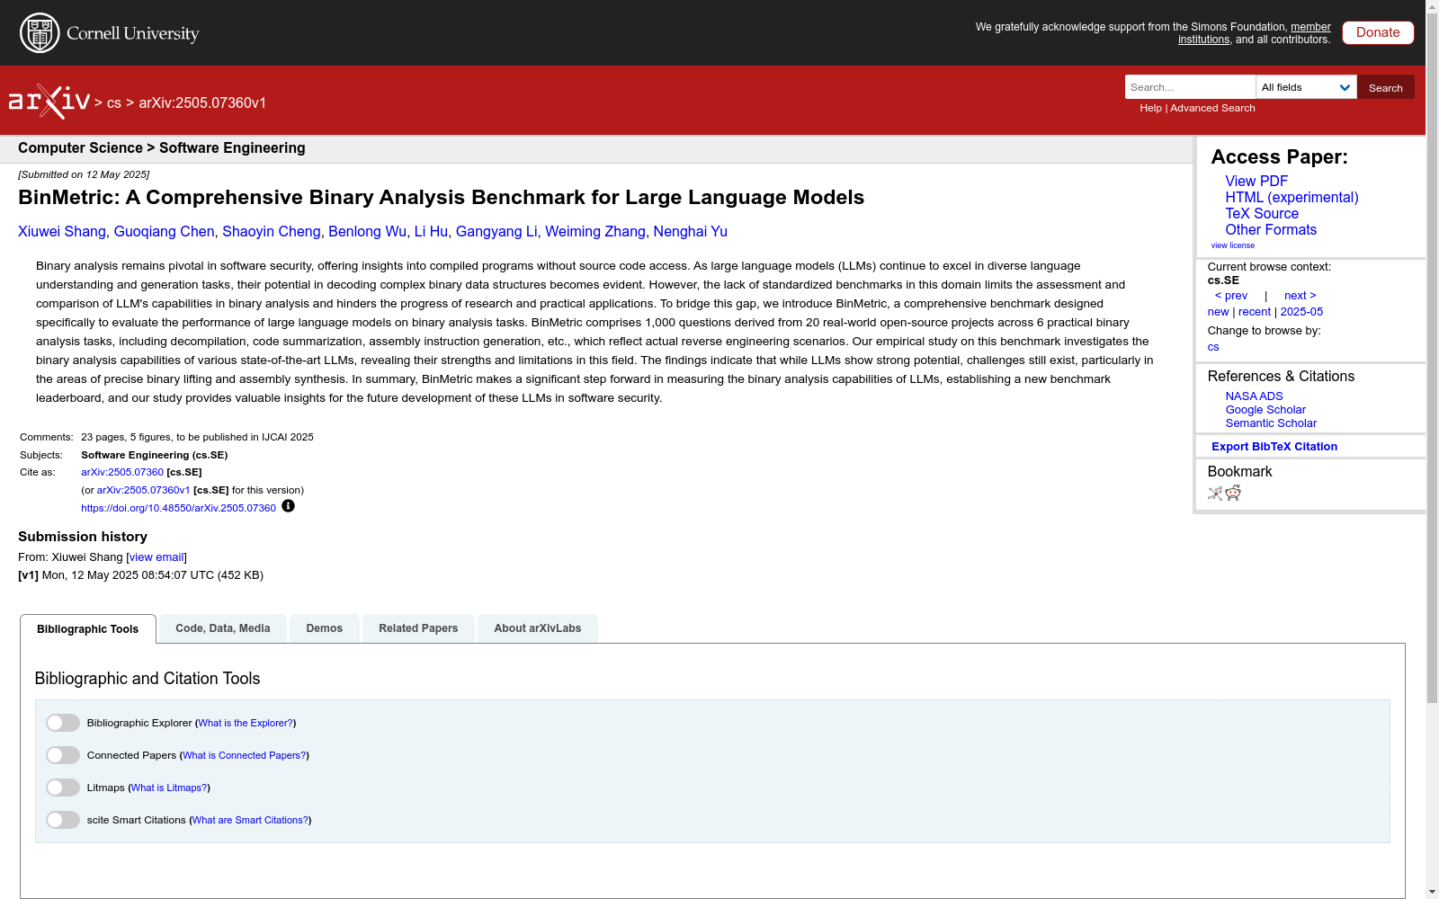Open the All fields search dropdown

point(1306,87)
